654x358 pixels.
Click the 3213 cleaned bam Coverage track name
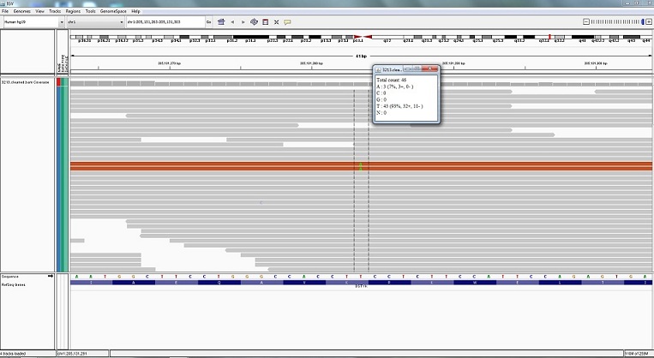tap(26, 82)
